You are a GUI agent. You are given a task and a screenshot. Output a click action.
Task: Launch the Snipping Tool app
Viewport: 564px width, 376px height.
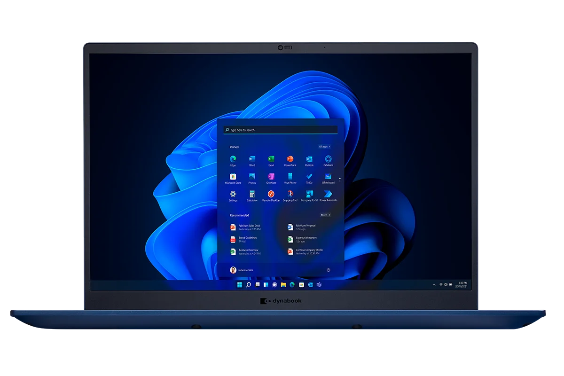pos(290,194)
